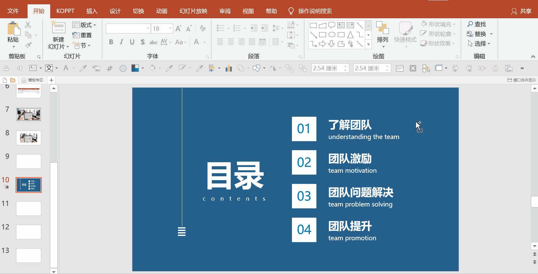Viewport: 538px width, 274px height.
Task: Switch to the 设计 design tab
Action: pos(115,11)
